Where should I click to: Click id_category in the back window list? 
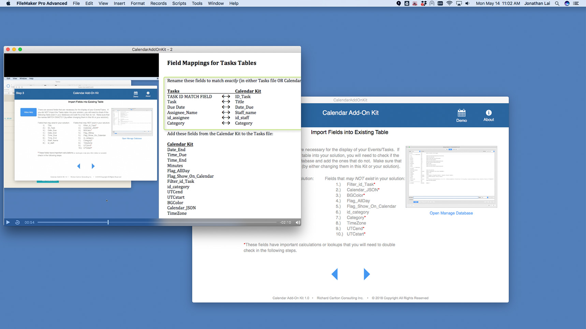(x=358, y=212)
